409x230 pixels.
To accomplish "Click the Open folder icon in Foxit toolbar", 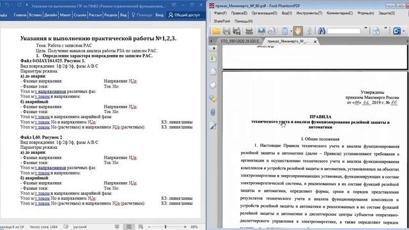I will 216,31.
